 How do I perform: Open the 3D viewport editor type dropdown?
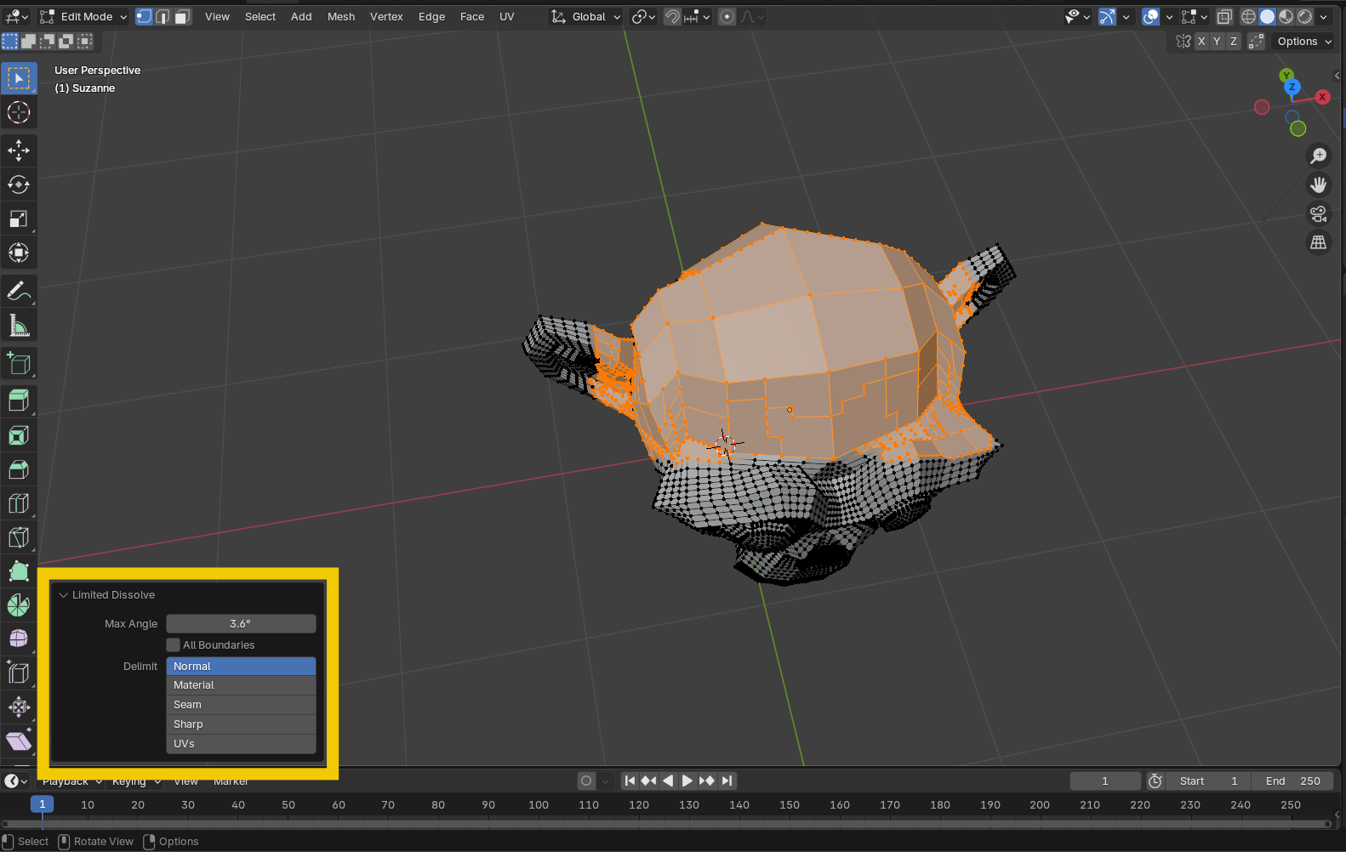click(x=17, y=16)
